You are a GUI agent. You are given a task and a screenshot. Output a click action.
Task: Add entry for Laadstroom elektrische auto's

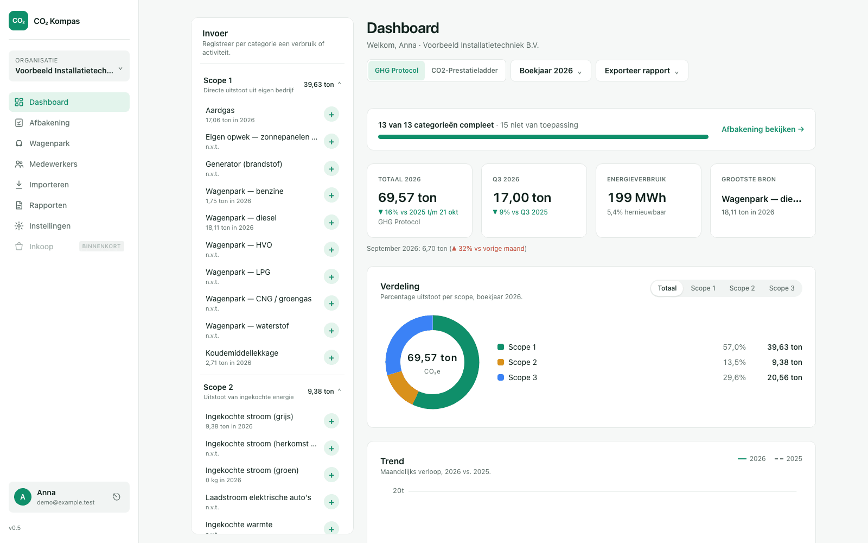click(x=331, y=502)
